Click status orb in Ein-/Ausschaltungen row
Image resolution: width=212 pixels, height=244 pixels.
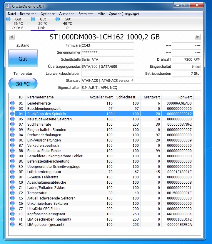click(x=12, y=140)
